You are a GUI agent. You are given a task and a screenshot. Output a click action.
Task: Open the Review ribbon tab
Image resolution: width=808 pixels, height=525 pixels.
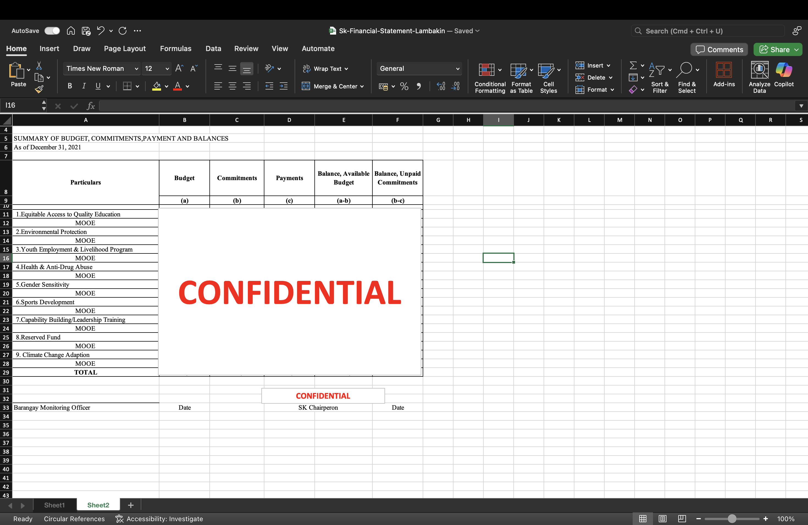(246, 49)
